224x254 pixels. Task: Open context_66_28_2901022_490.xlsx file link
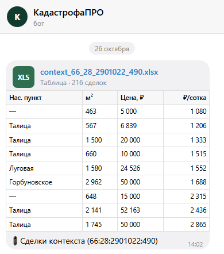[99, 72]
